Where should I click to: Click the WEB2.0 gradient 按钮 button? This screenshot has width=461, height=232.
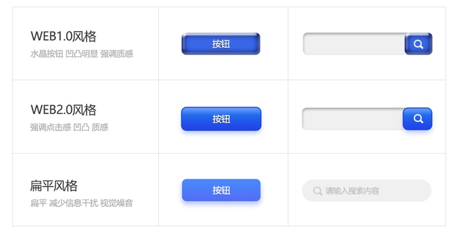pyautogui.click(x=221, y=119)
